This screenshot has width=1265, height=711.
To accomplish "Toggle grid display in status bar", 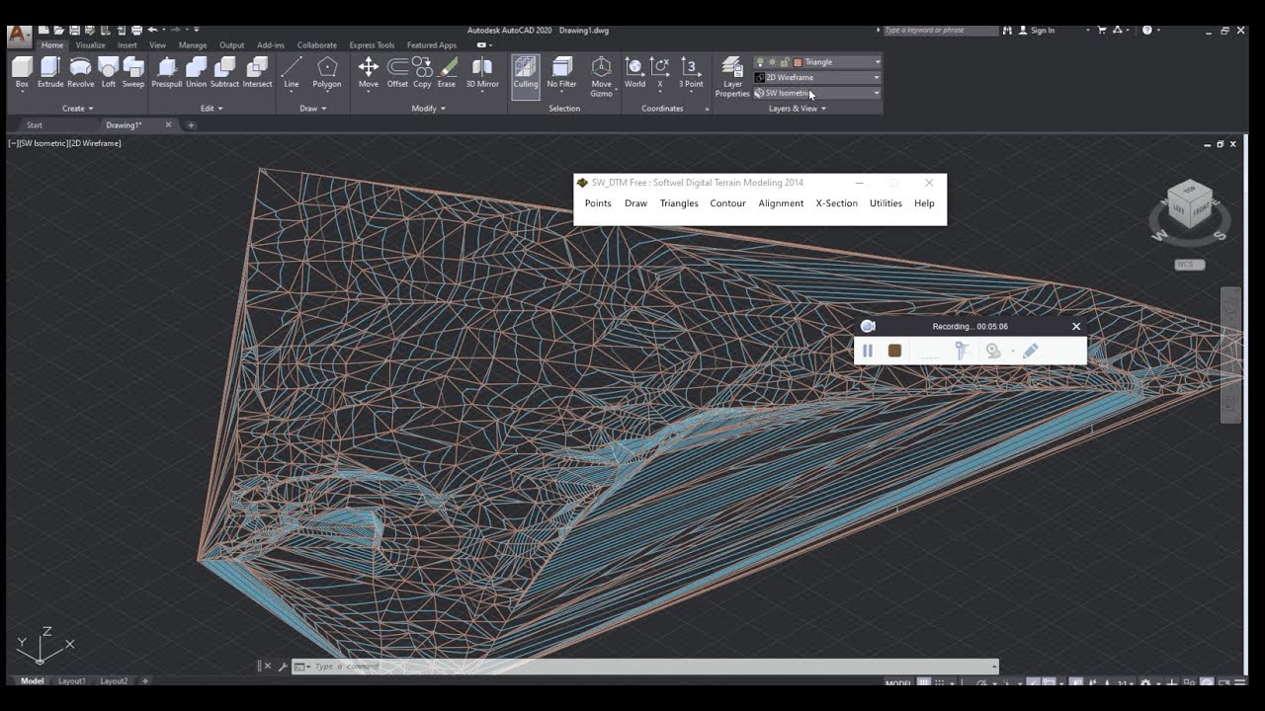I will 924,683.
